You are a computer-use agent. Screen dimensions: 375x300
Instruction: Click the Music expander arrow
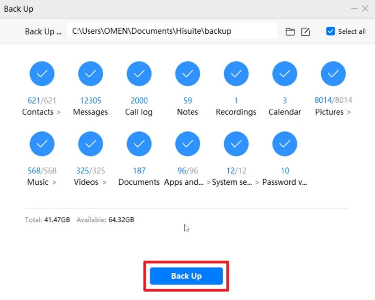(55, 182)
